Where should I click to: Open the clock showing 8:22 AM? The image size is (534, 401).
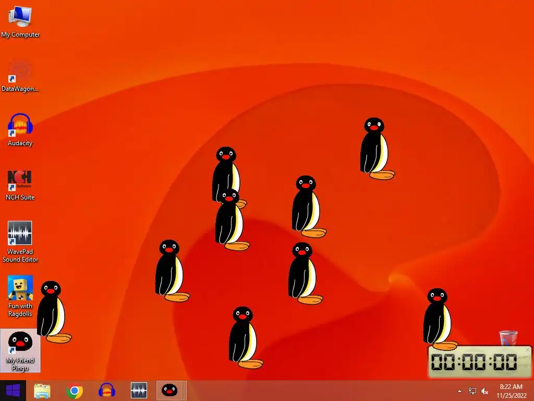coord(511,391)
